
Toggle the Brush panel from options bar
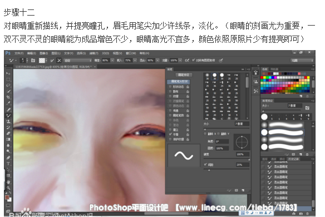(x=33, y=60)
